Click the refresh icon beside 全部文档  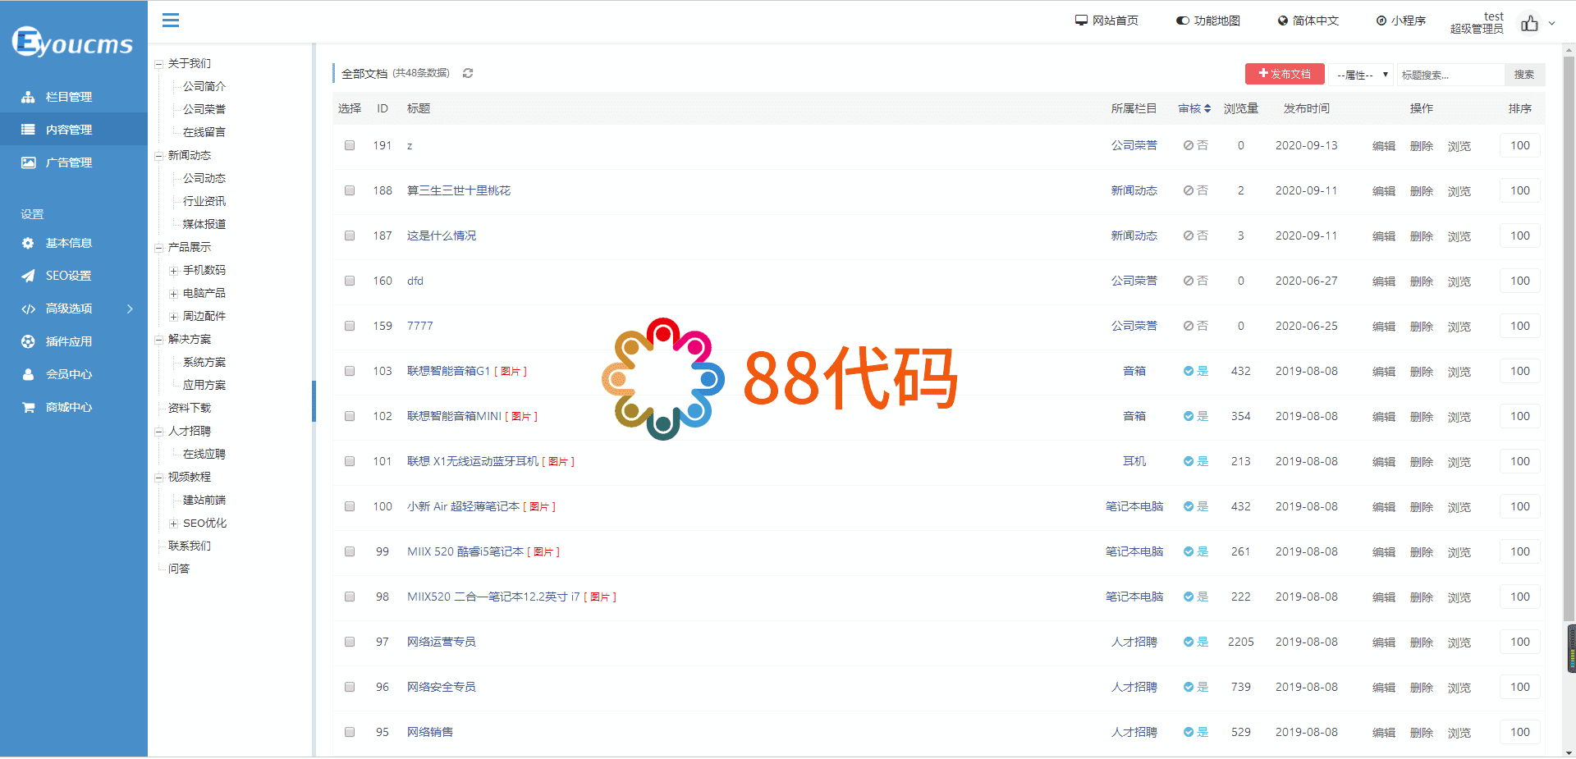(x=468, y=73)
